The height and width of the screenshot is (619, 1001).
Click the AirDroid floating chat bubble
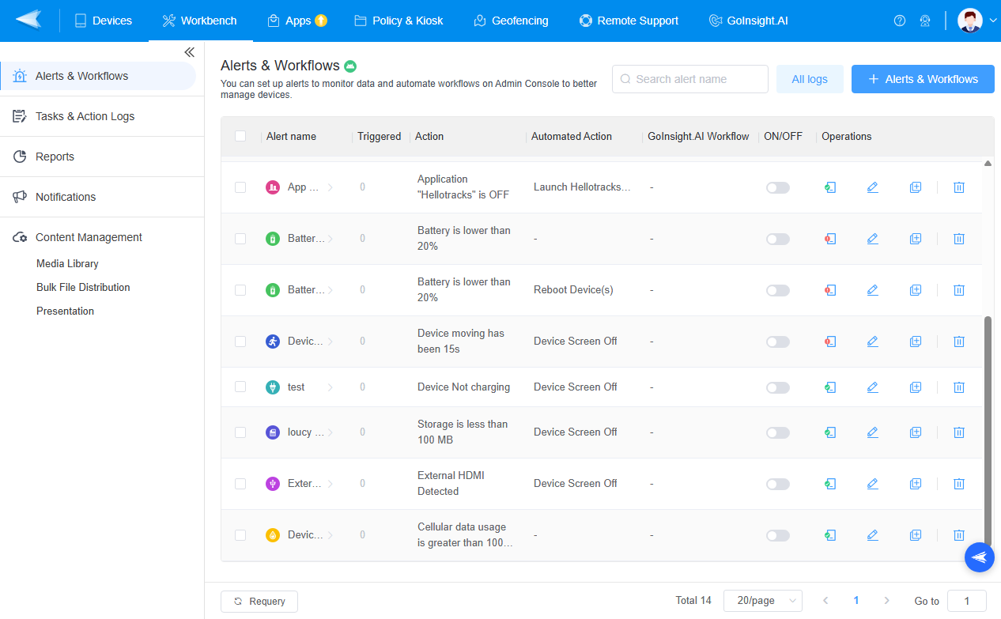tap(980, 557)
